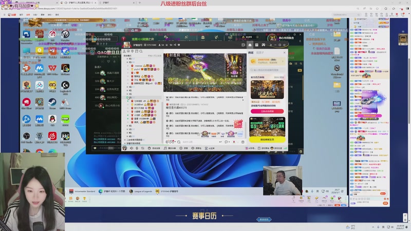Open the Steam desktop shortcut

(52, 102)
